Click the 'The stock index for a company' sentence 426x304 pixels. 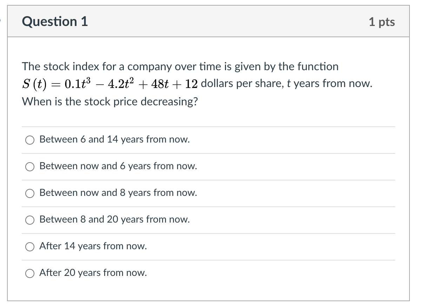(x=180, y=66)
